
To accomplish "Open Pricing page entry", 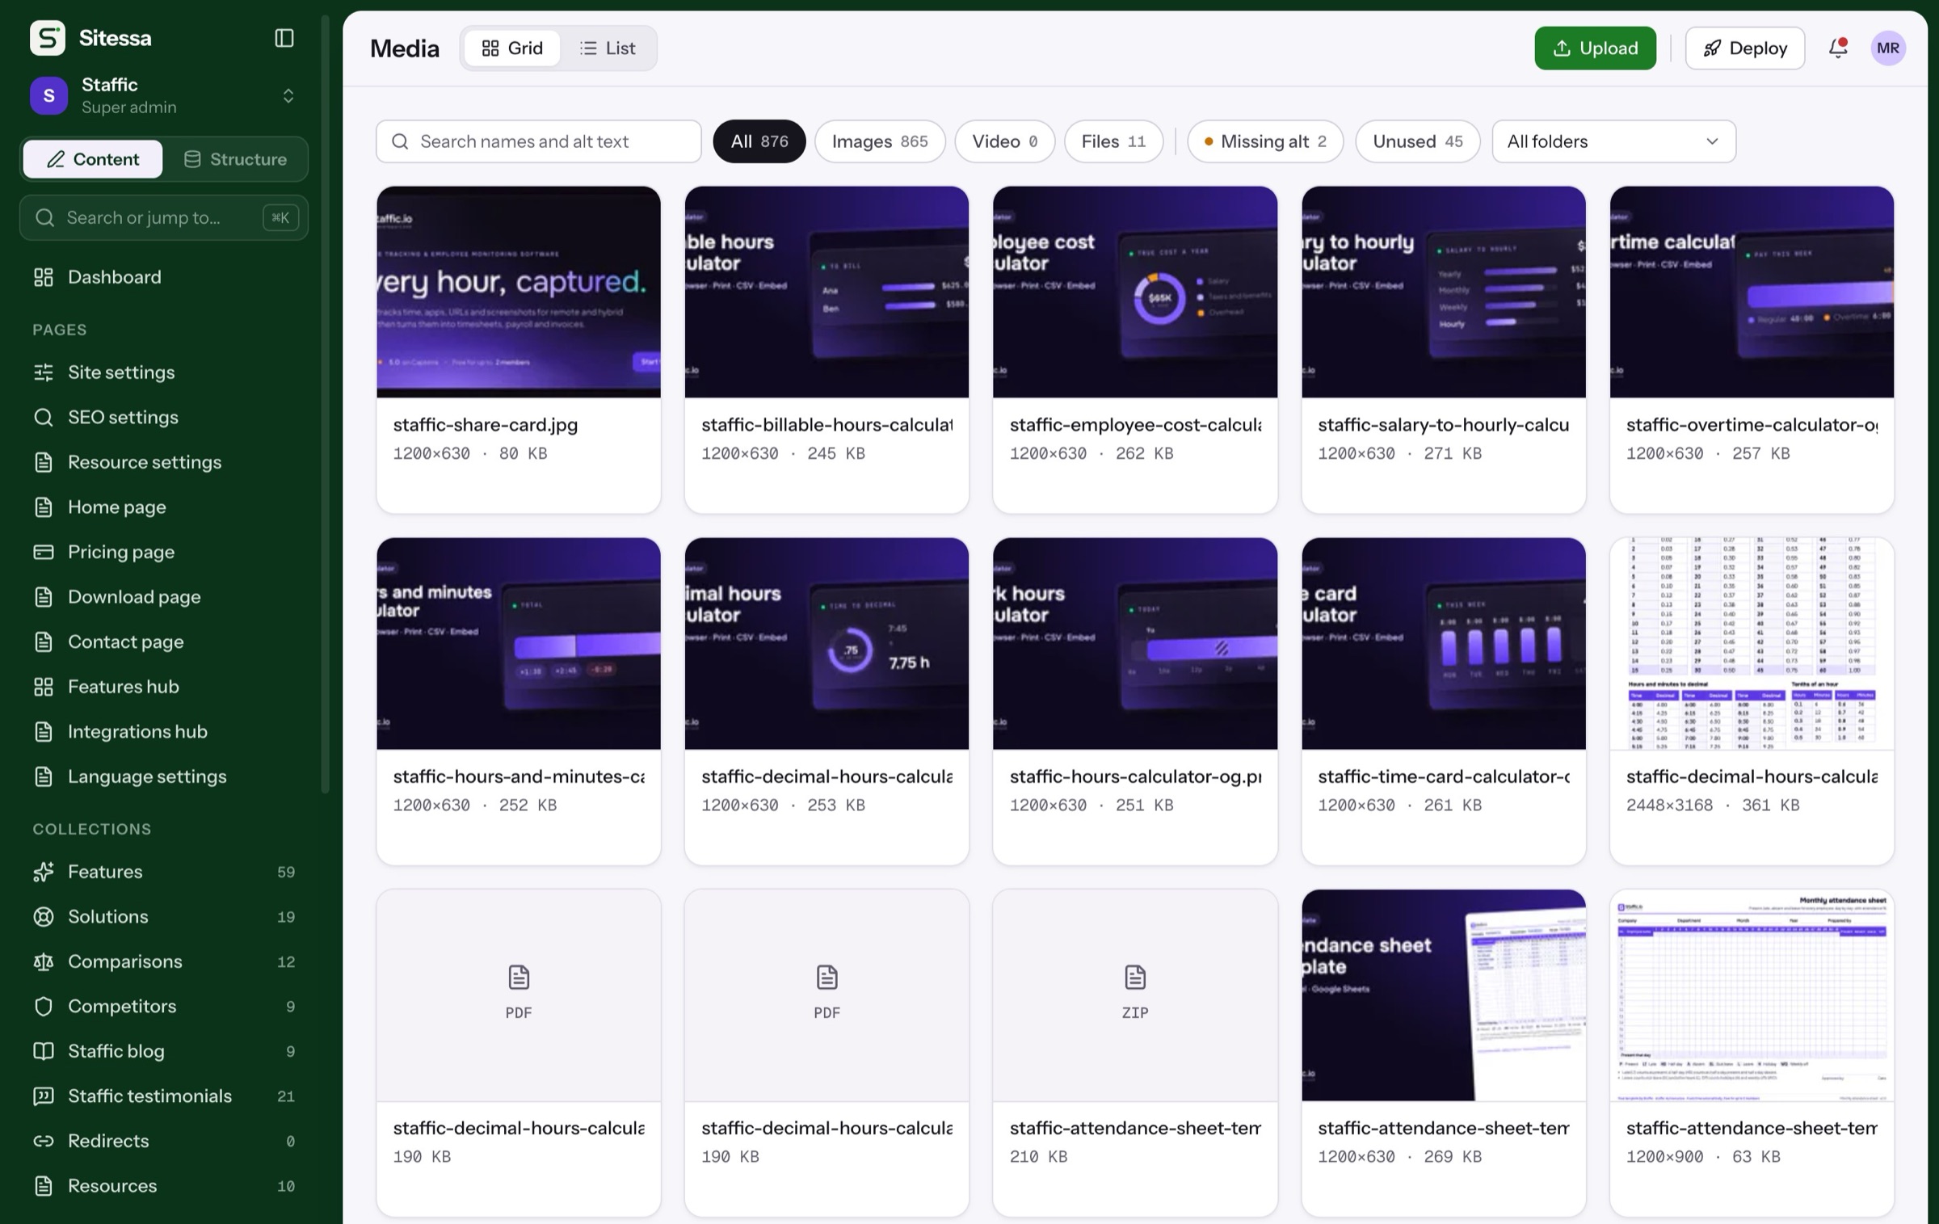I will pyautogui.click(x=163, y=552).
